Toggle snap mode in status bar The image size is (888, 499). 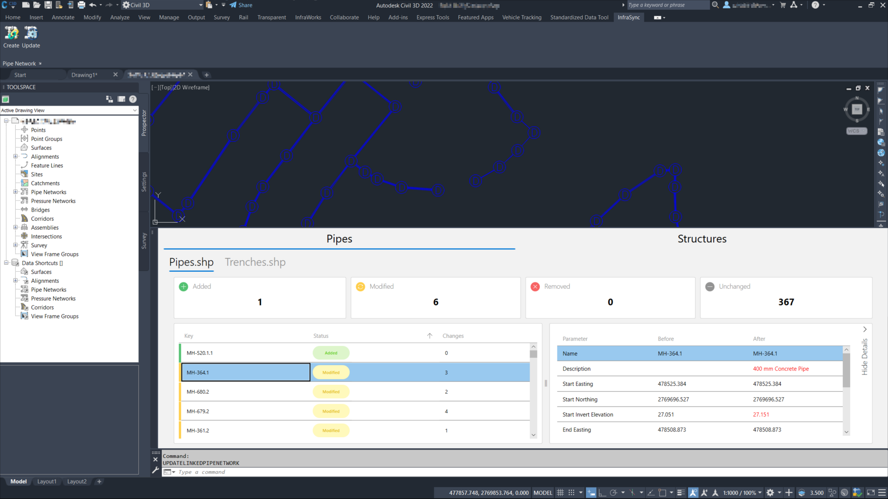pos(571,493)
